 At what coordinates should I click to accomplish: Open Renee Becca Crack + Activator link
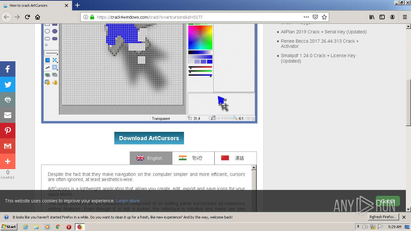[x=320, y=44]
